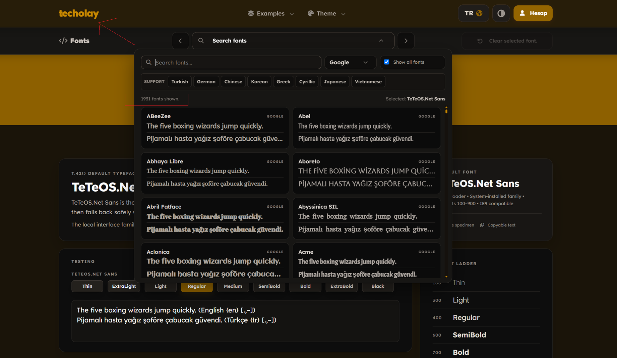Viewport: 617px width, 358px height.
Task: Focus the Search fonts... input field
Action: (231, 62)
